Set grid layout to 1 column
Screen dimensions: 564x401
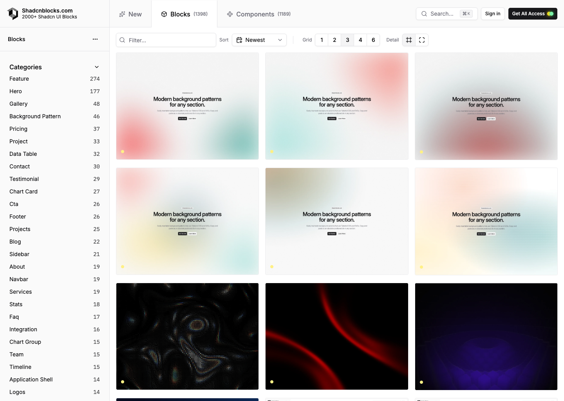[322, 40]
